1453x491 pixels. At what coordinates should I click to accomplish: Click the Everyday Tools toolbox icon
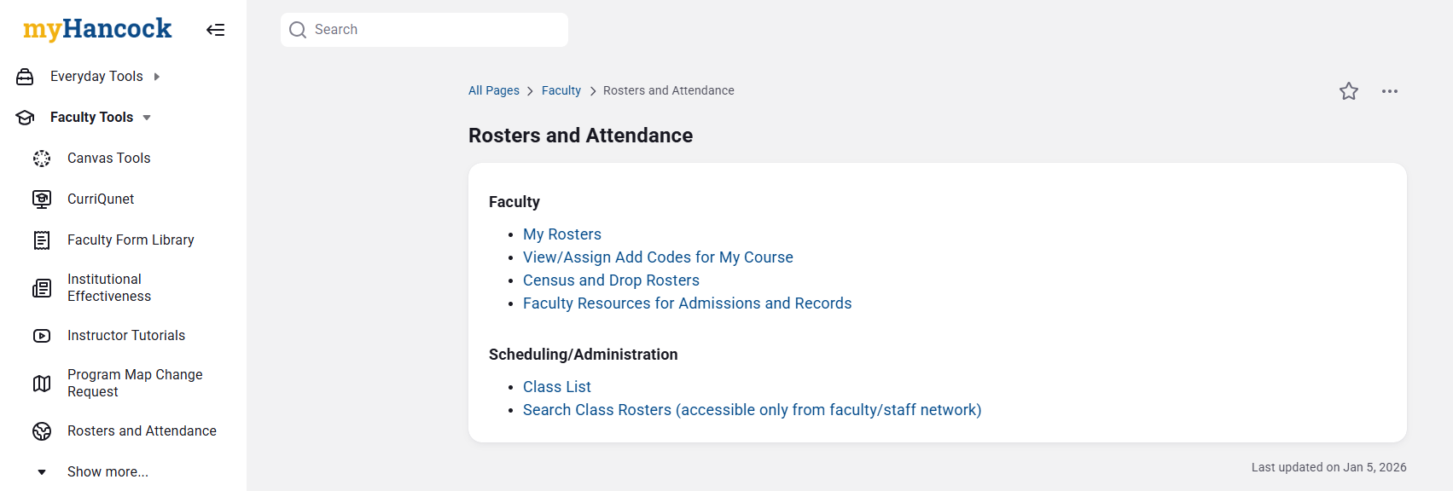click(26, 77)
